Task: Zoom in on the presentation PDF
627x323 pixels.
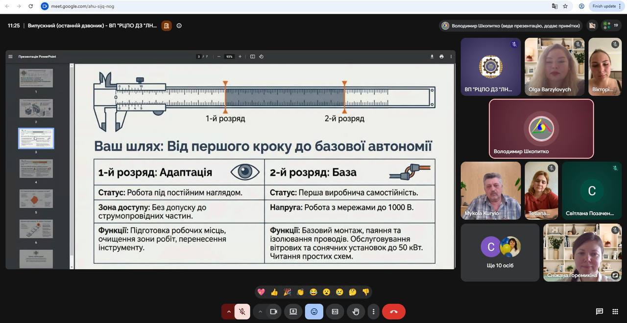Action: point(240,56)
